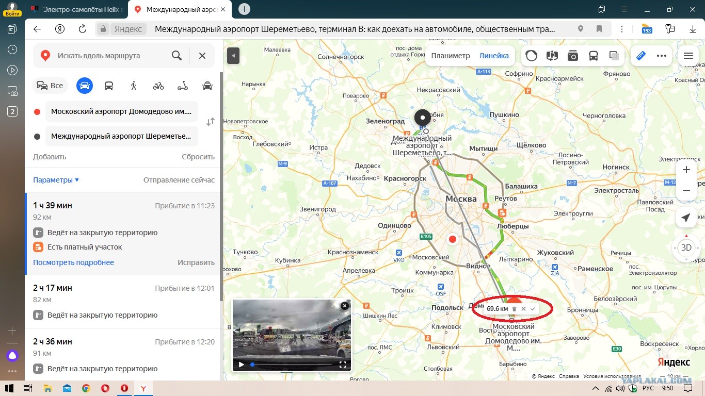This screenshot has height=396, width=705.
Task: Play the panorama video preview
Action: click(x=241, y=365)
